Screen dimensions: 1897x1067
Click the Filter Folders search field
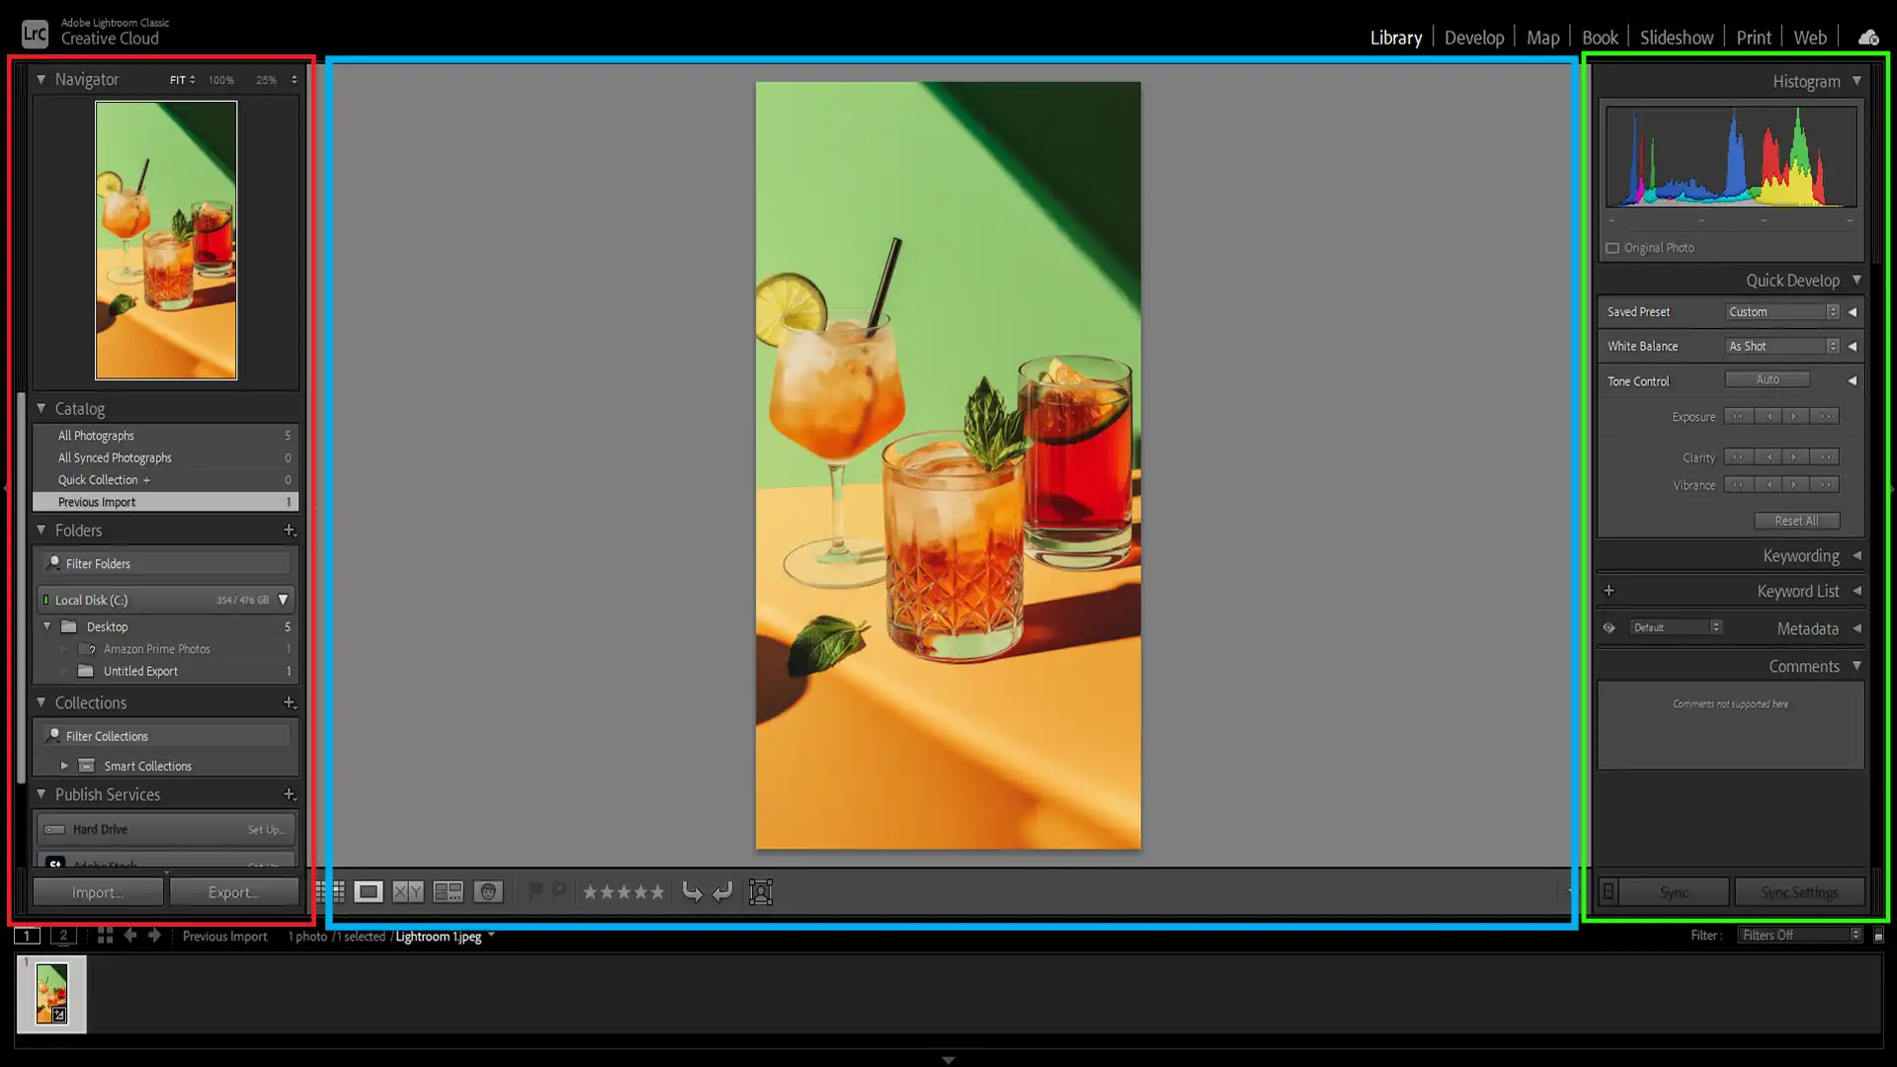166,563
